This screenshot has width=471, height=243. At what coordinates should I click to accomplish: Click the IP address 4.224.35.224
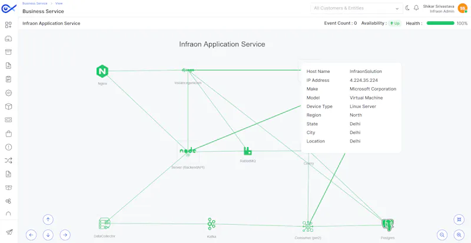[x=364, y=80]
